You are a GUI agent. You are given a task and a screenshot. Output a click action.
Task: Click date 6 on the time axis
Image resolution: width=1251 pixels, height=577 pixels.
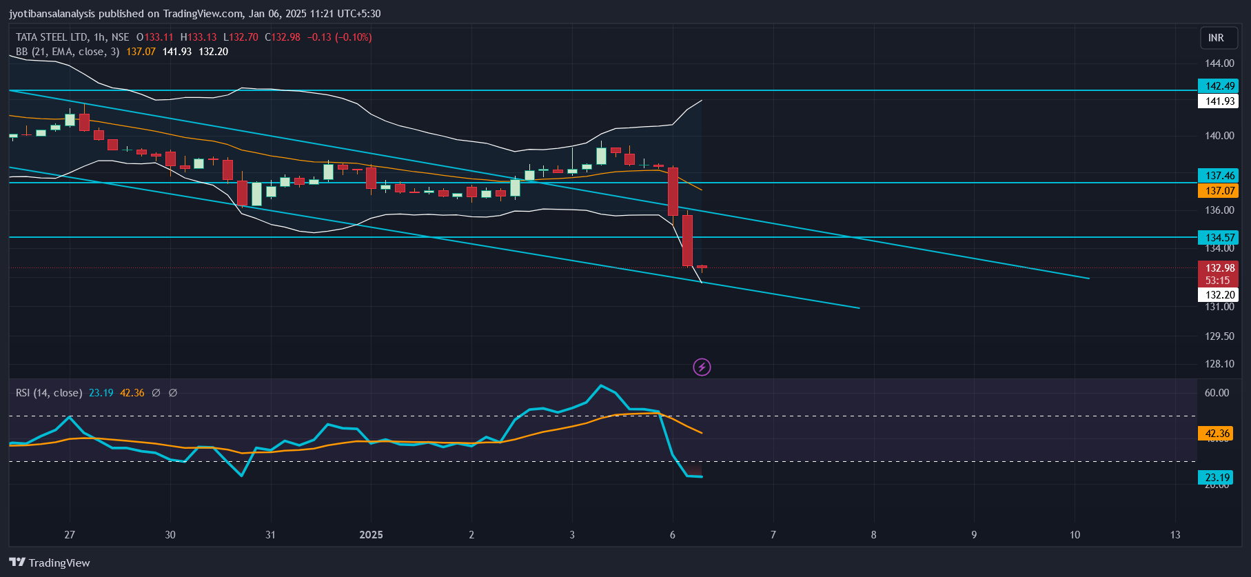point(673,535)
